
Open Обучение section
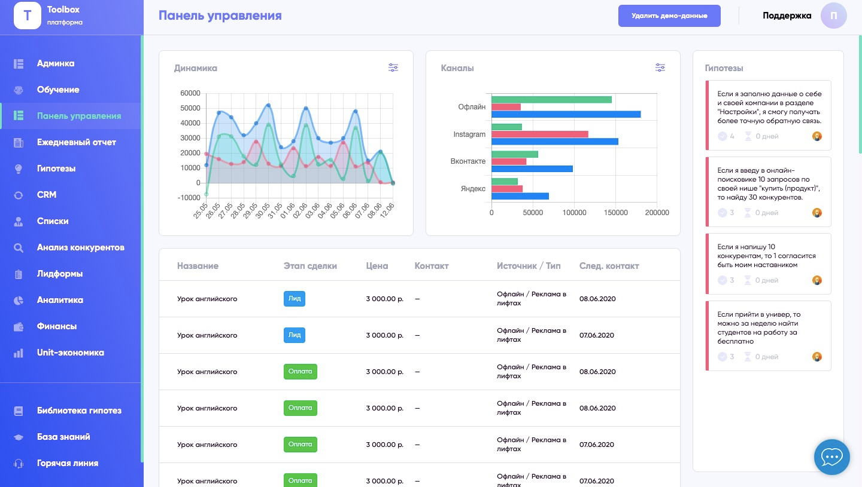point(71,90)
